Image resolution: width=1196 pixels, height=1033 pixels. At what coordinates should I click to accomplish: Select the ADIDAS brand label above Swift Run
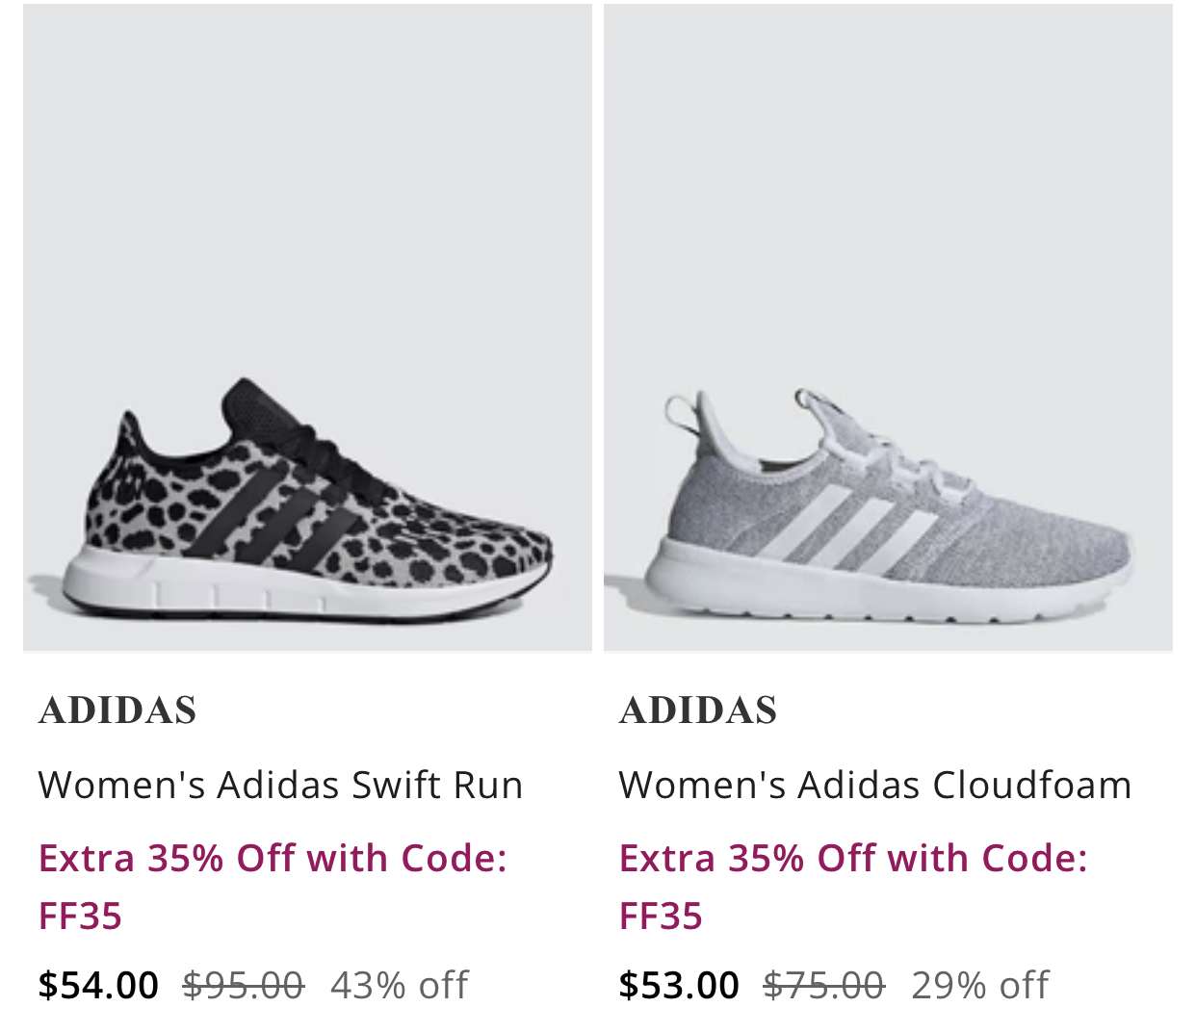pyautogui.click(x=117, y=710)
